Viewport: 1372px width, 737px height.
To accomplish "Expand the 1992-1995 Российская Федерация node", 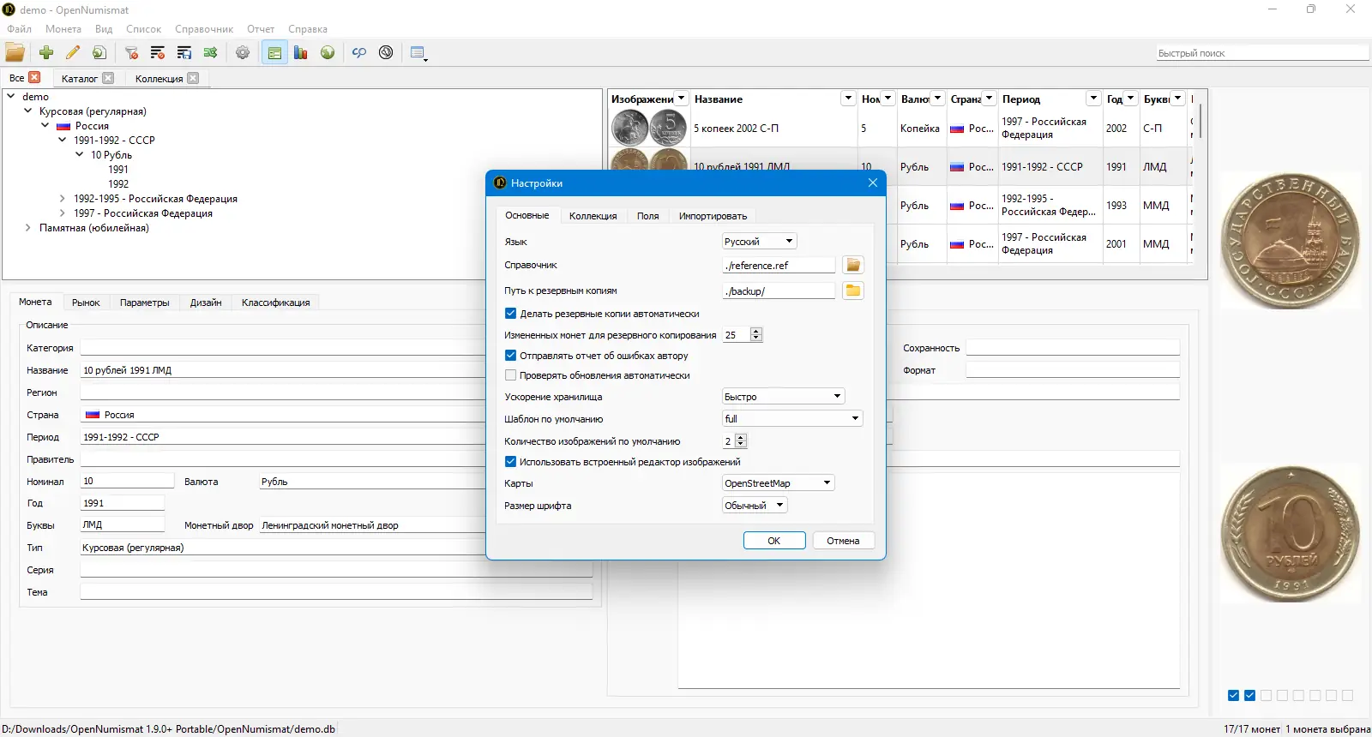I will tap(63, 199).
